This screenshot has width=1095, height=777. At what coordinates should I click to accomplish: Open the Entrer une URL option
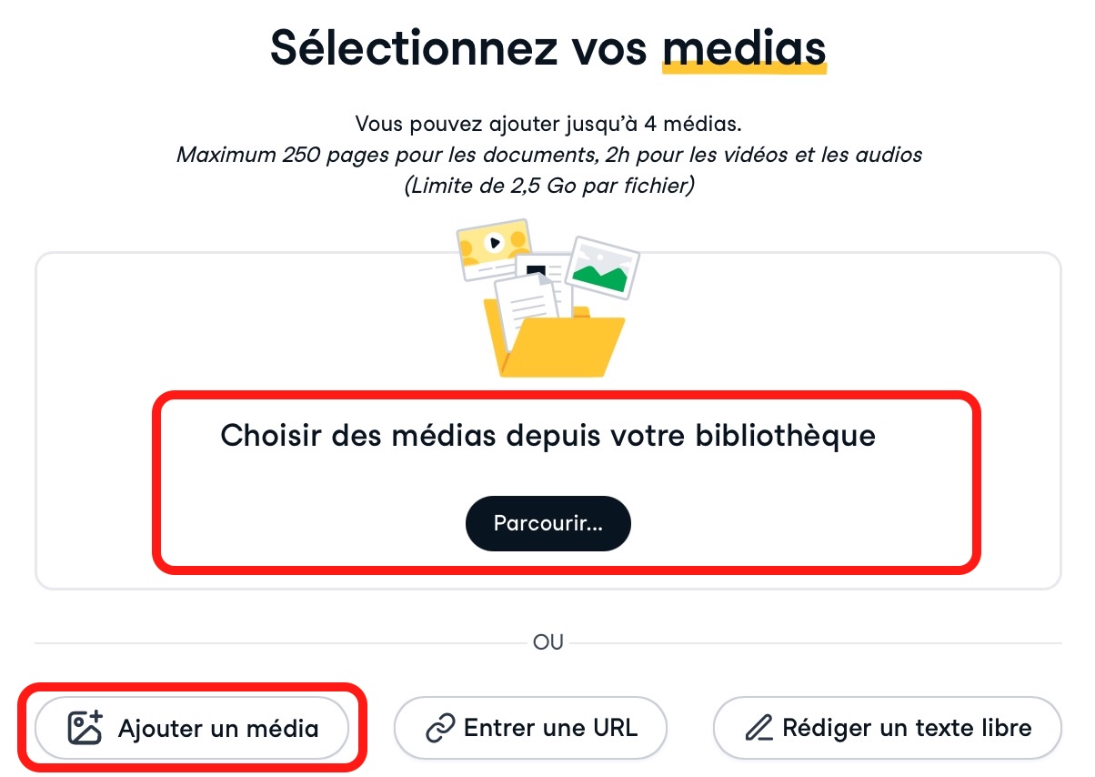[530, 728]
